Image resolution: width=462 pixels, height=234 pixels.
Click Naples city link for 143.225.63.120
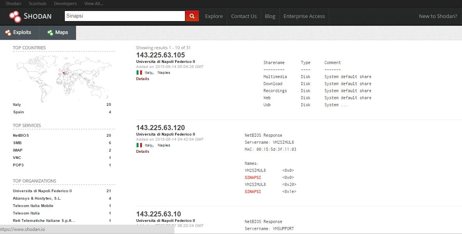click(164, 145)
